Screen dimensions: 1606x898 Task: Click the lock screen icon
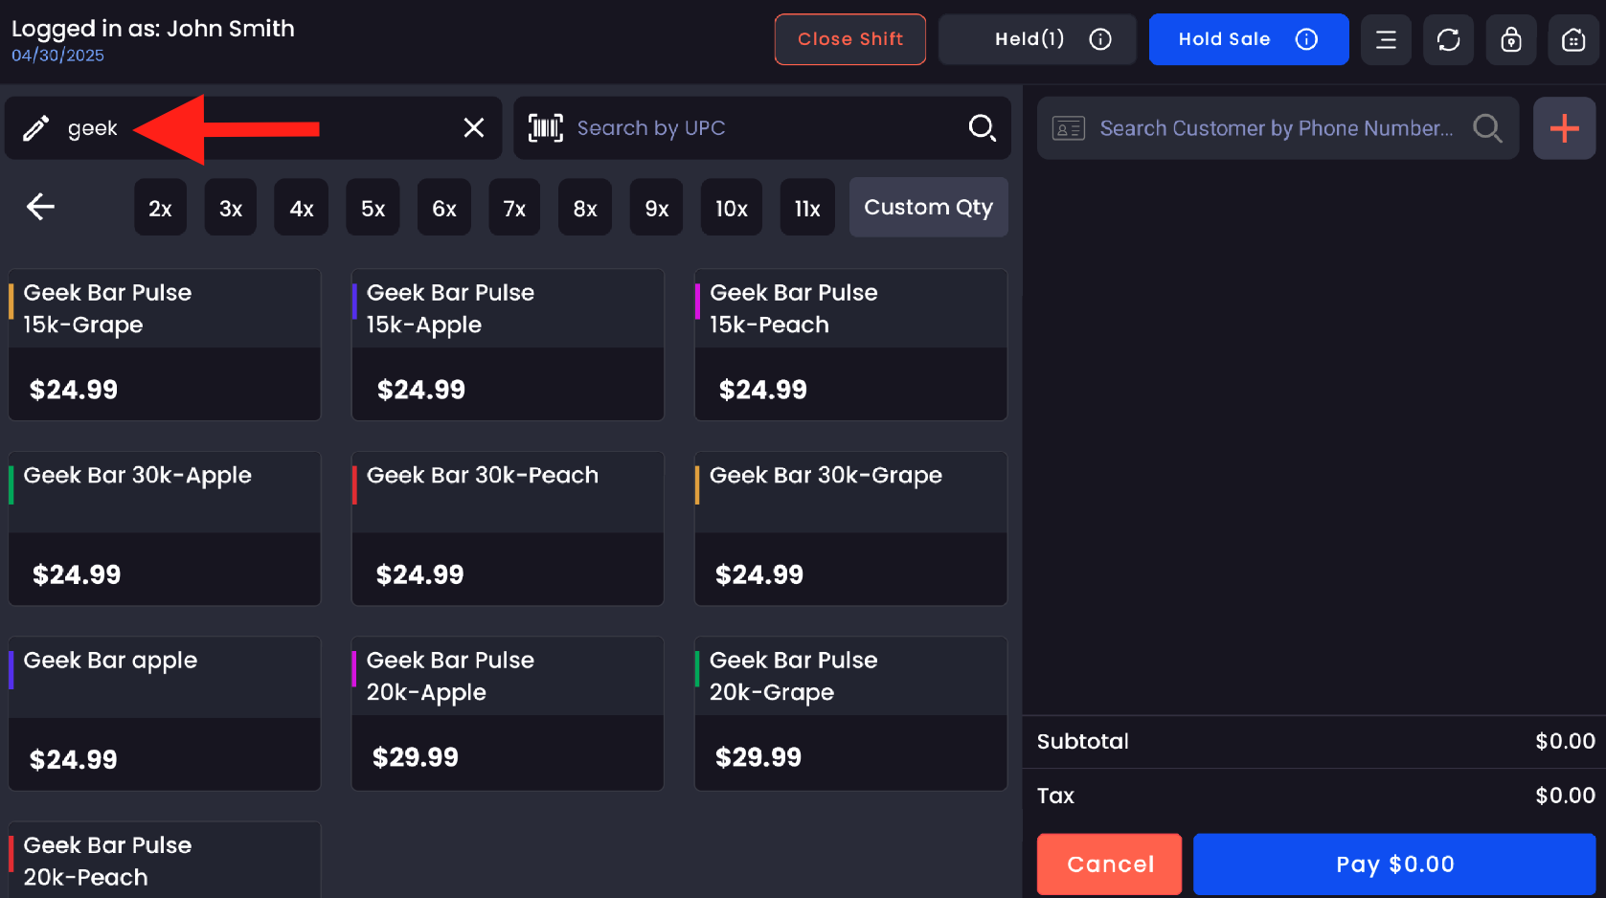[x=1511, y=39]
